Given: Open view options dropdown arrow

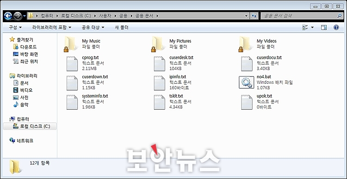Looking at the screenshot, I should [x=312, y=27].
